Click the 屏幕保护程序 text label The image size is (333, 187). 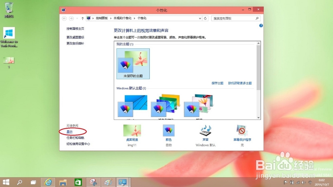pyautogui.click(x=242, y=140)
